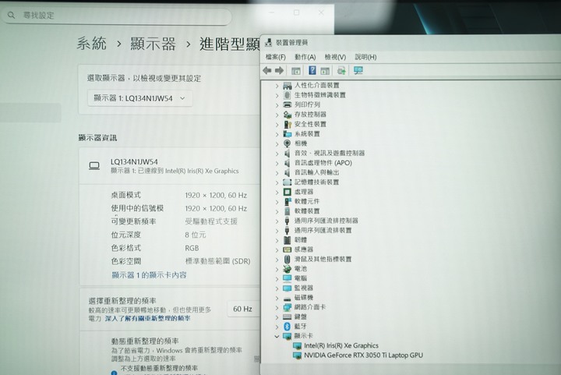Click the back arrow in Device Manager toolbar
This screenshot has height=375, width=561.
(x=267, y=70)
